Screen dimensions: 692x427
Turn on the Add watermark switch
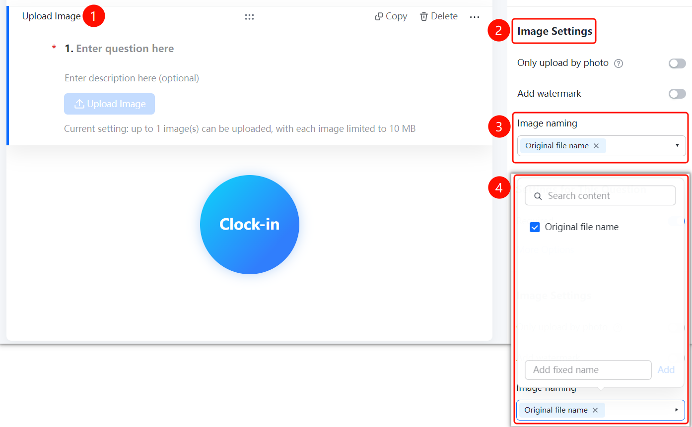pos(677,94)
